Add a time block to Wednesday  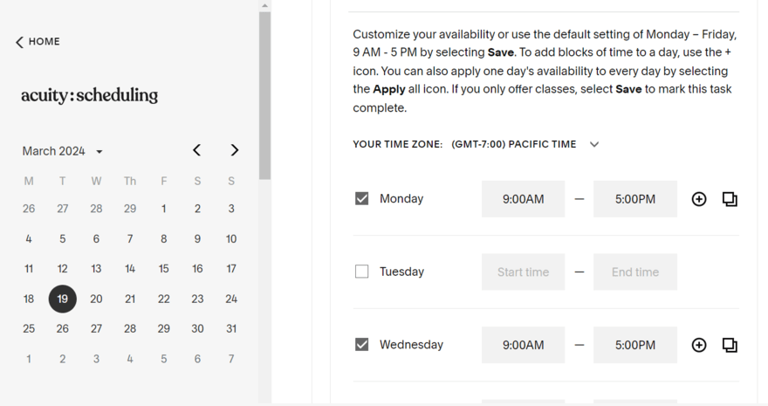(x=699, y=345)
